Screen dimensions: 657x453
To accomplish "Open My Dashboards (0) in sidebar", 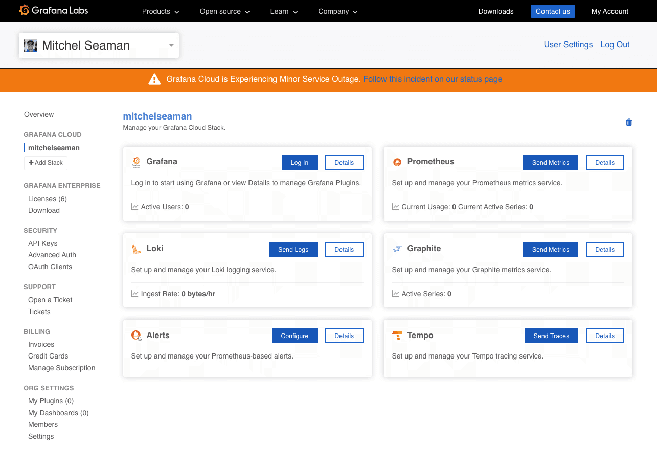I will (58, 413).
